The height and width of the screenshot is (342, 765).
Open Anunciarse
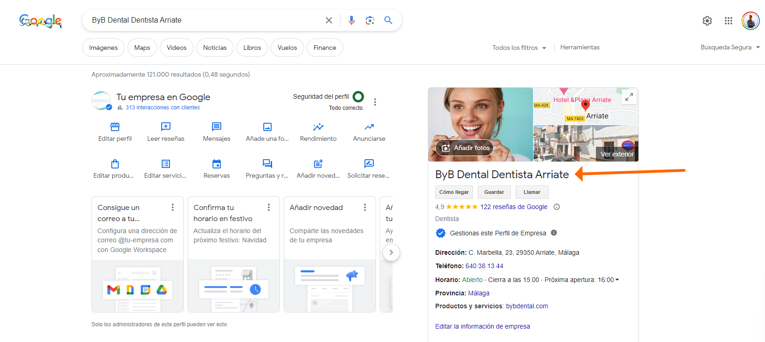point(369,132)
